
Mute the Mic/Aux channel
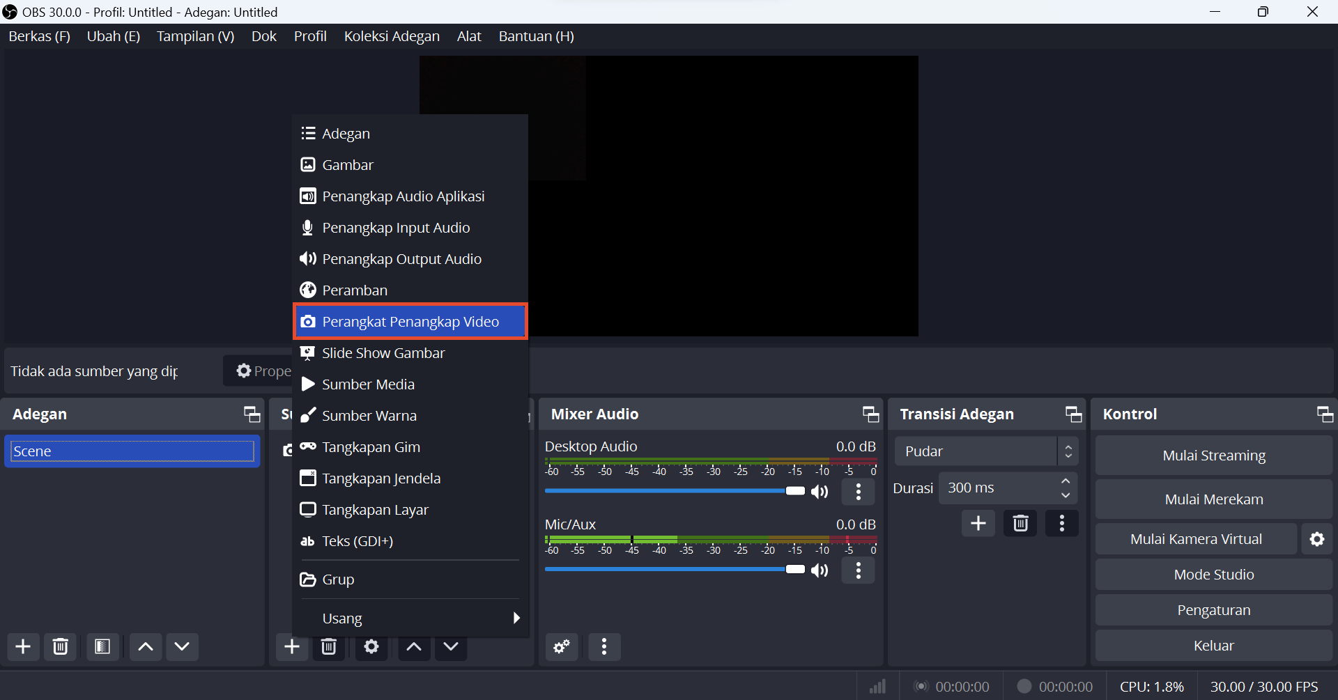point(820,570)
